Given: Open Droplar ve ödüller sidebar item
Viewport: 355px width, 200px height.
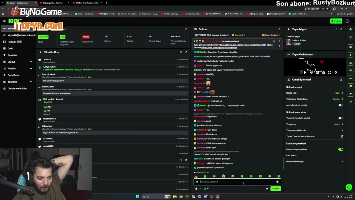Looking at the screenshot, I should pos(18,89).
